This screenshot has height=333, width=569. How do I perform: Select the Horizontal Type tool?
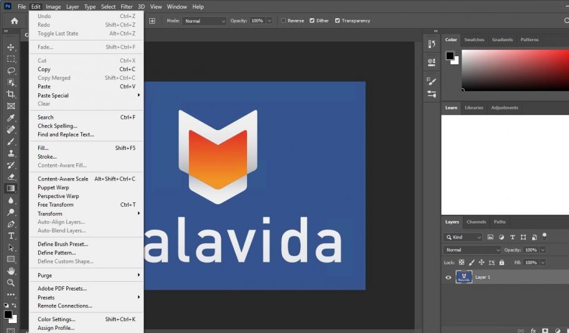[x=11, y=236]
